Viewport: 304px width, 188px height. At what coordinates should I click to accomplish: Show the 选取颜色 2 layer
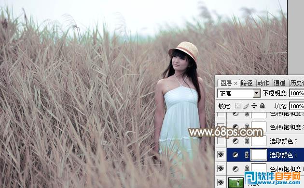point(221,141)
